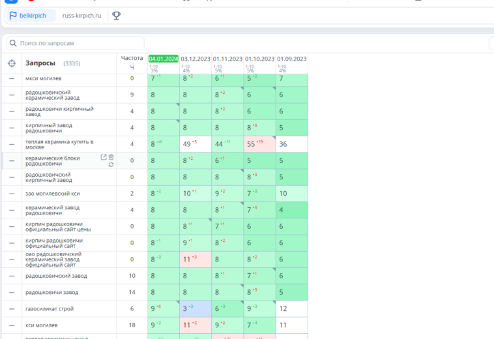Click the flag icon on belkirpich tab
The height and width of the screenshot is (339, 494).
coord(13,16)
